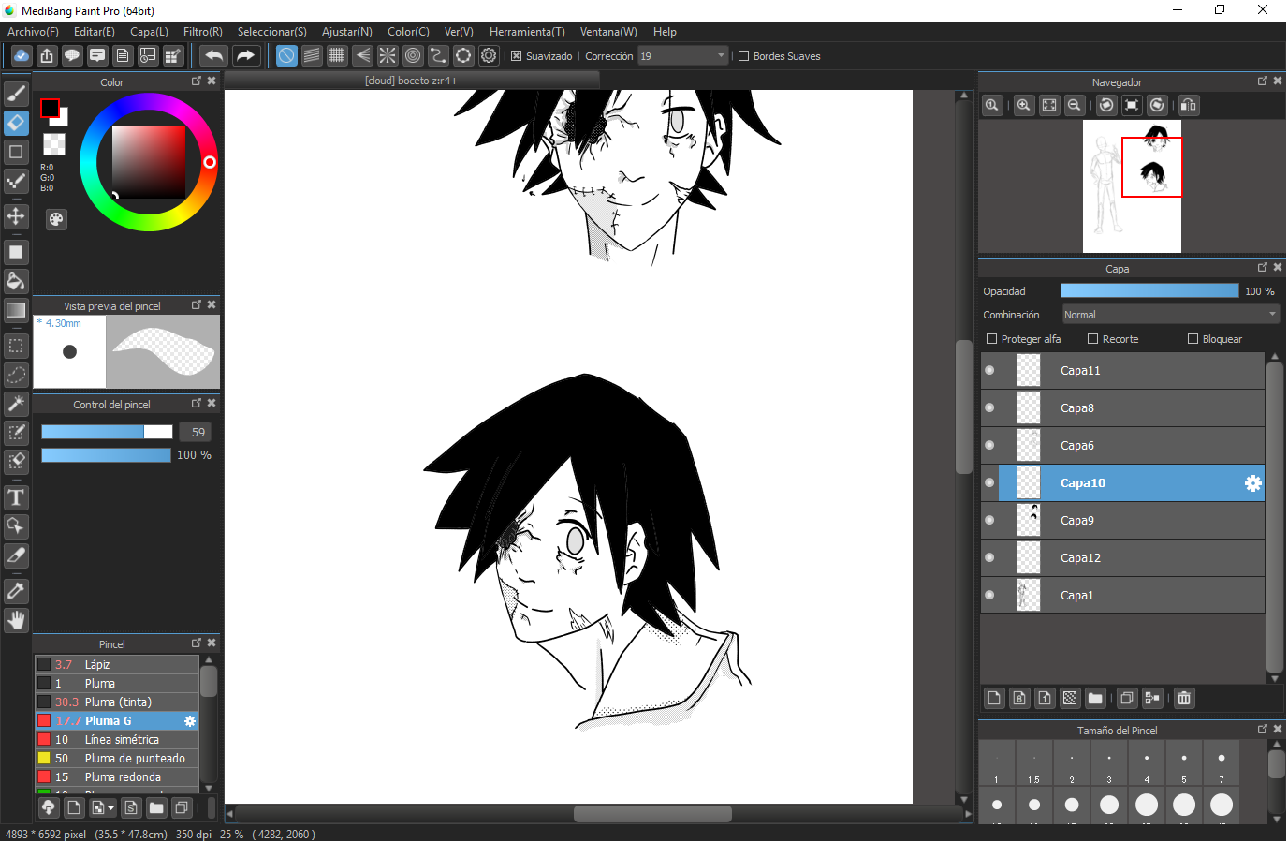Pick brush size 7 in Tamaño del Pincel
Image resolution: width=1288 pixels, height=843 pixels.
[x=1222, y=763]
